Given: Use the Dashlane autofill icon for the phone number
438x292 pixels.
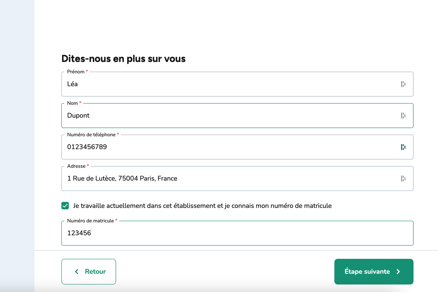Looking at the screenshot, I should pos(403,147).
